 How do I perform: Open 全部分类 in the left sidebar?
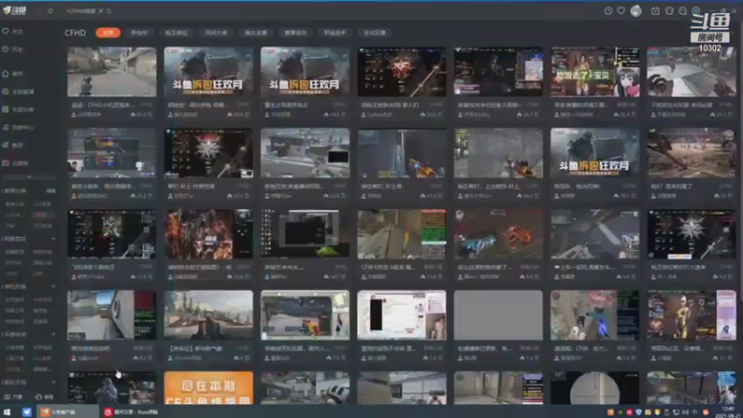click(19, 110)
